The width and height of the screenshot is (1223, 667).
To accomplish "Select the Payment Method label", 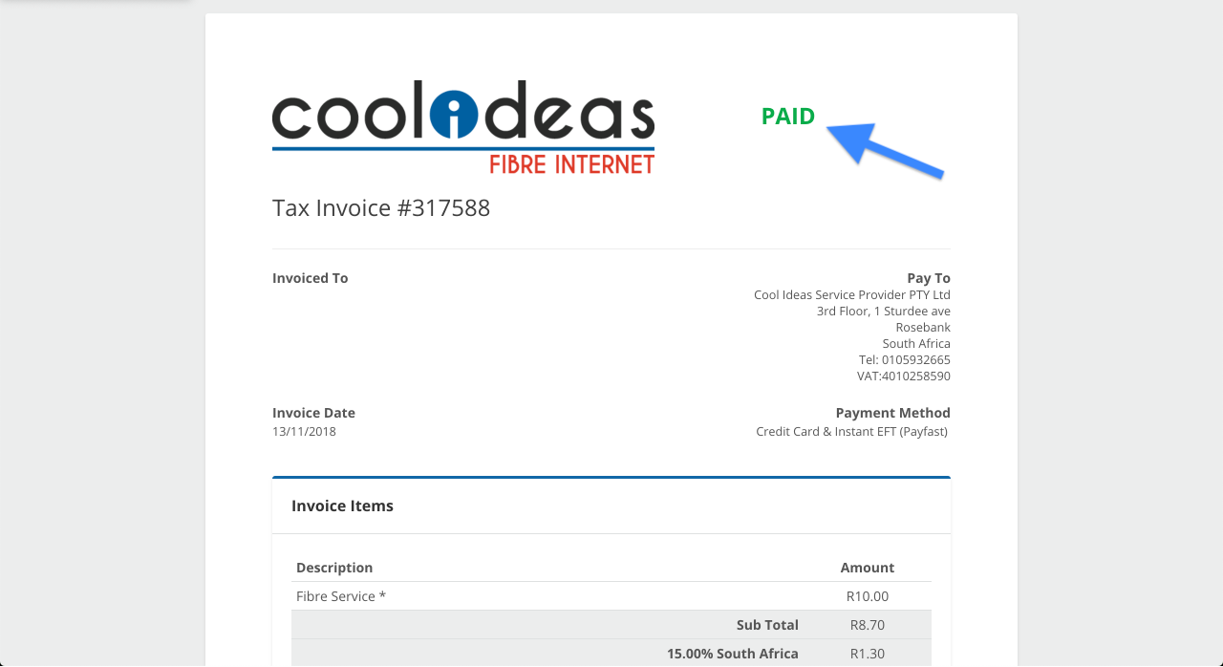I will pos(893,413).
